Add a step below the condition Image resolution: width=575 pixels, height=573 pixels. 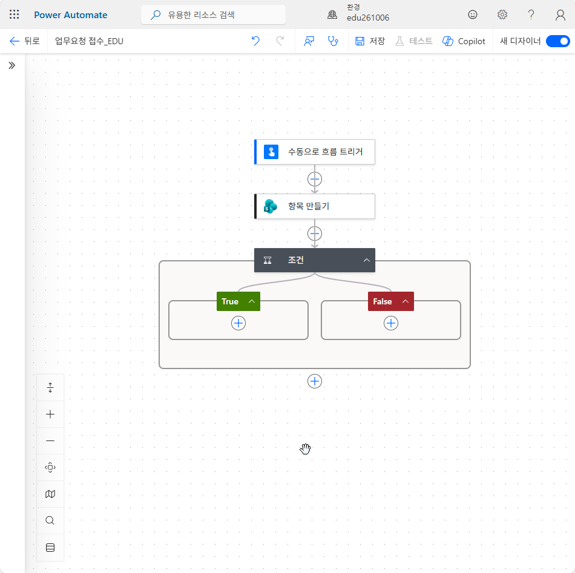click(x=315, y=381)
